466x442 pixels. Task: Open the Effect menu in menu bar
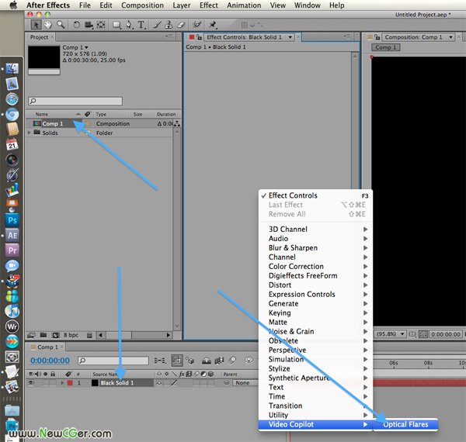click(x=209, y=5)
